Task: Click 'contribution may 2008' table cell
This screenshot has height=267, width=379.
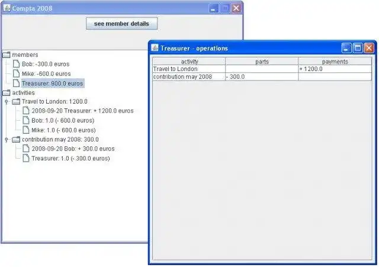Action: (189, 76)
